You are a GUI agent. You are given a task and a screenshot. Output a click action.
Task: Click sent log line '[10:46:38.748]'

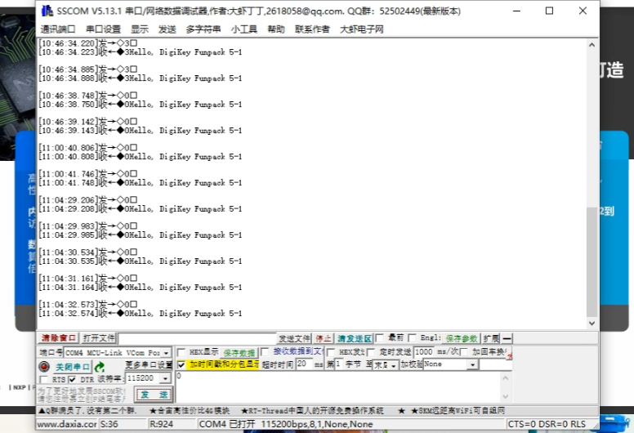click(87, 96)
